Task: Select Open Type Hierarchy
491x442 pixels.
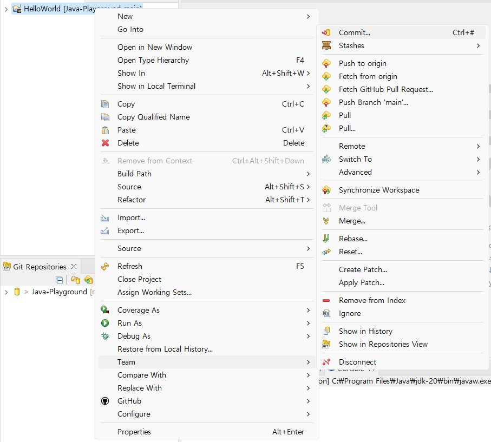Action: (207, 60)
